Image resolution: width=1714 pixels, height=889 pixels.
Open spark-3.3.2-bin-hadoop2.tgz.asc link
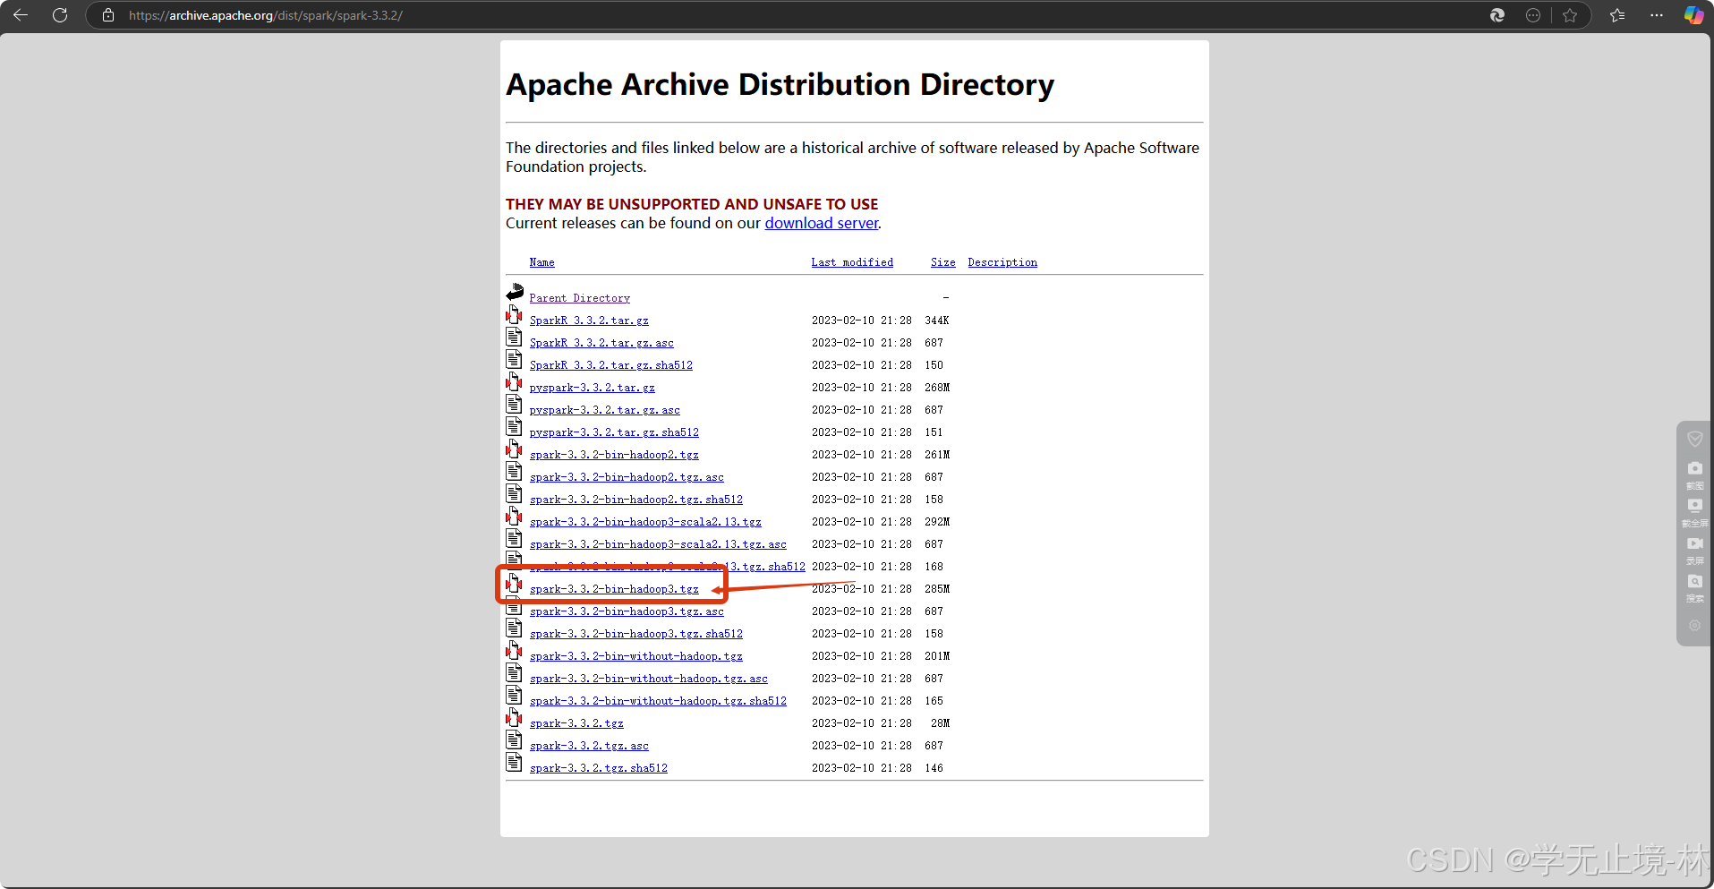(627, 477)
